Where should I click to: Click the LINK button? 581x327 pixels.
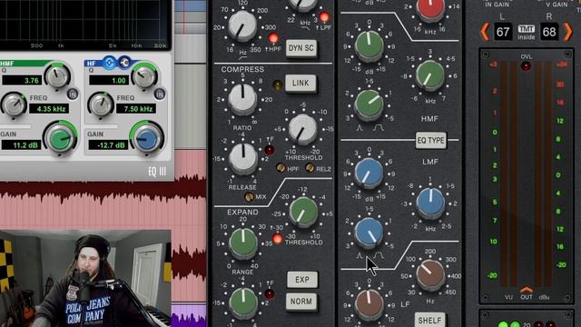300,84
